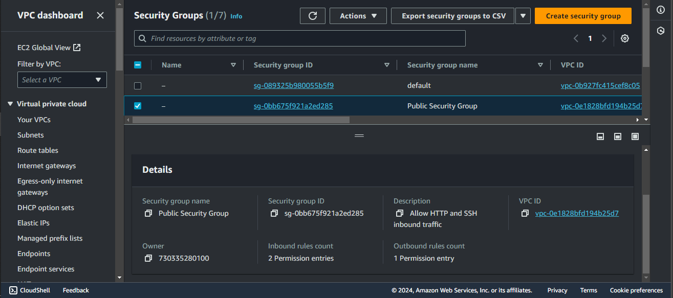The height and width of the screenshot is (298, 673).
Task: Click Create security group button
Action: [x=583, y=16]
